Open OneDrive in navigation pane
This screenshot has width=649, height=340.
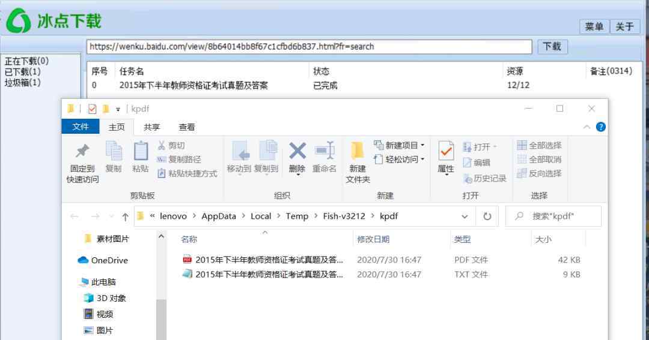pyautogui.click(x=103, y=260)
